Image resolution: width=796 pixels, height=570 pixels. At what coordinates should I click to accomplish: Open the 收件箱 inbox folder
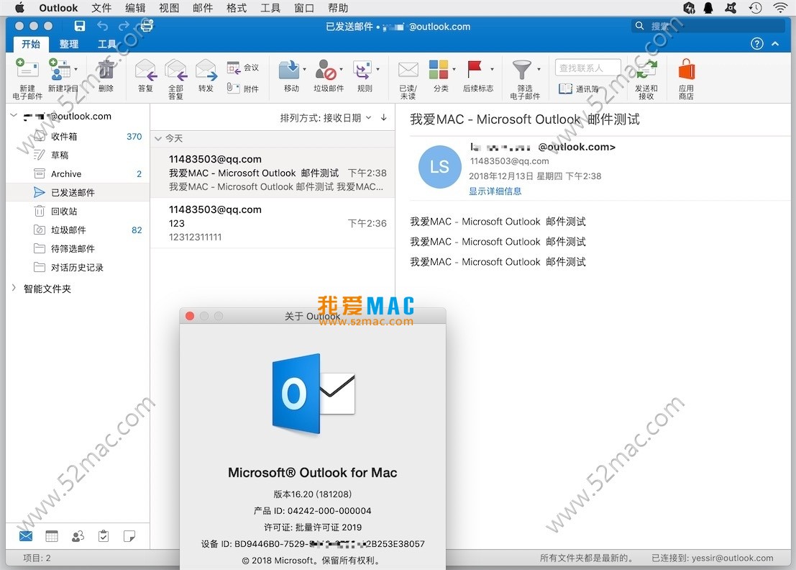pos(78,136)
